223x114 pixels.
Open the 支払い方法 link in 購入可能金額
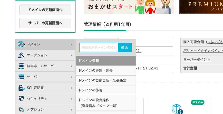215,42
